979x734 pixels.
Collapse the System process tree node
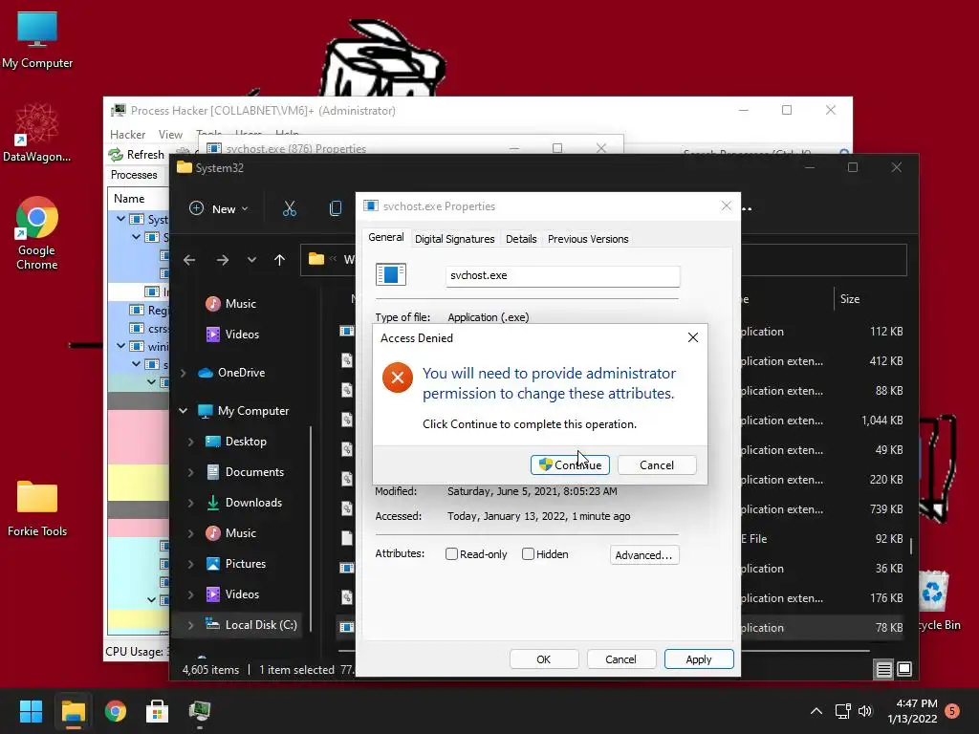coord(121,219)
